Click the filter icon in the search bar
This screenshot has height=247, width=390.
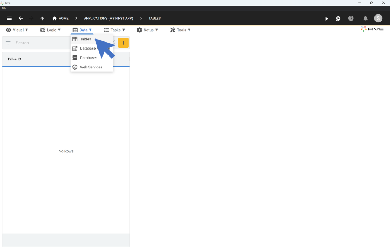[x=8, y=43]
